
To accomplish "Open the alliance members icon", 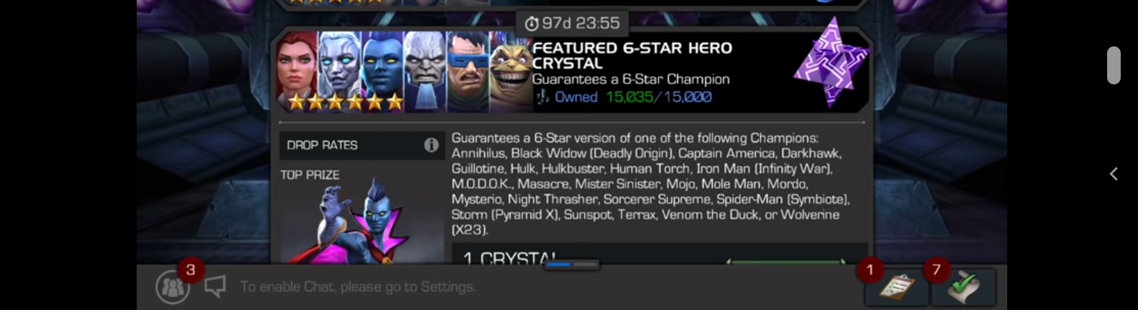I will point(173,287).
